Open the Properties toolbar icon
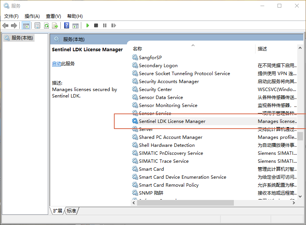The height and width of the screenshot is (225, 306). click(38, 25)
